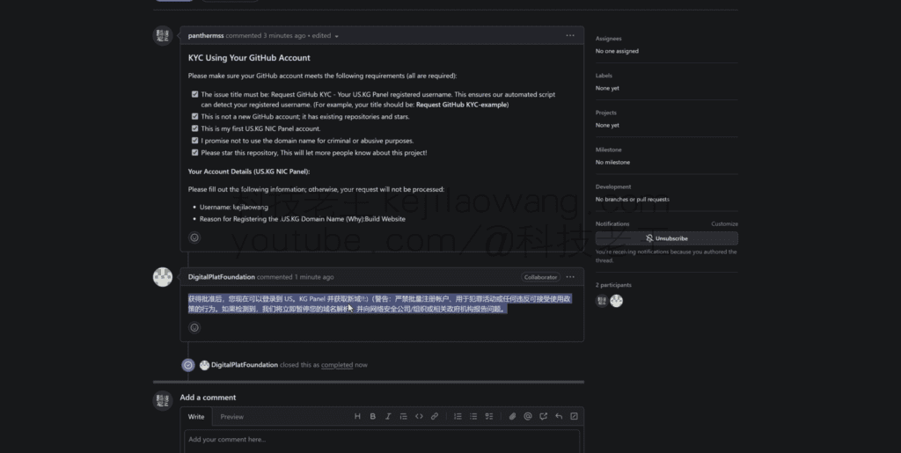Open options menu on DigitalPlatFoundation's comment
The height and width of the screenshot is (453, 901).
point(570,276)
